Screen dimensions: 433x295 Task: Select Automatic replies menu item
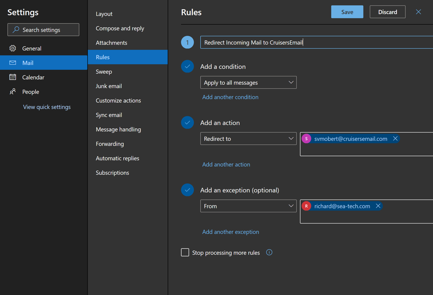click(x=117, y=158)
